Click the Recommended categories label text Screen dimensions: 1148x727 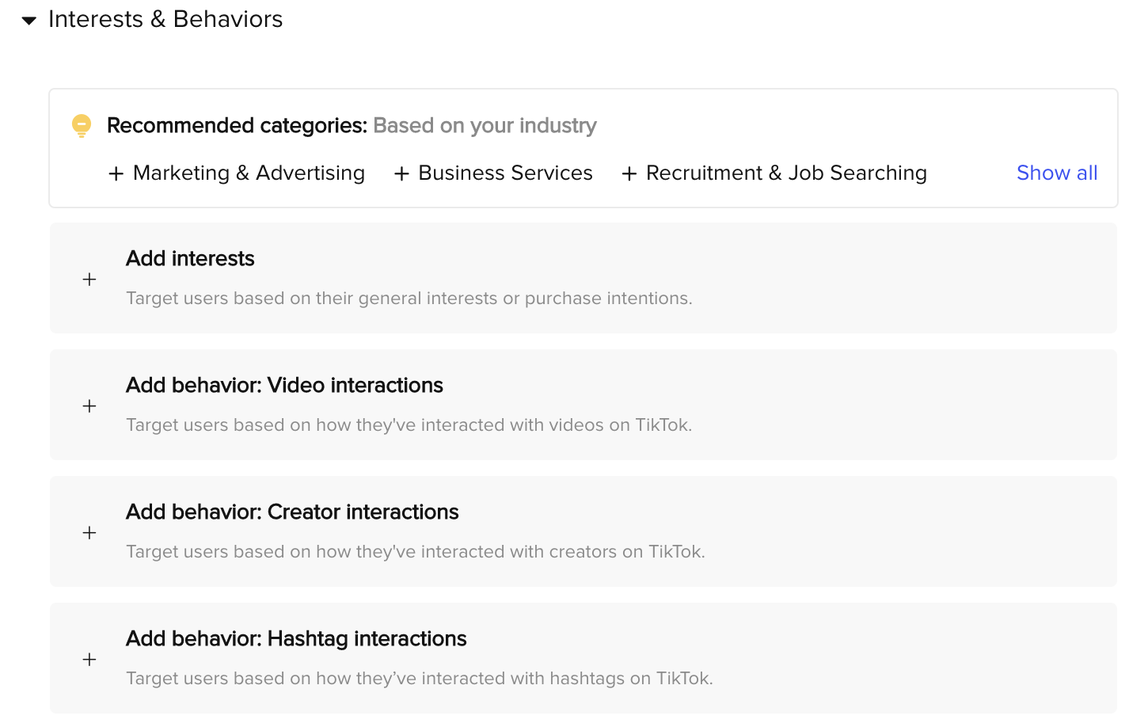point(238,126)
